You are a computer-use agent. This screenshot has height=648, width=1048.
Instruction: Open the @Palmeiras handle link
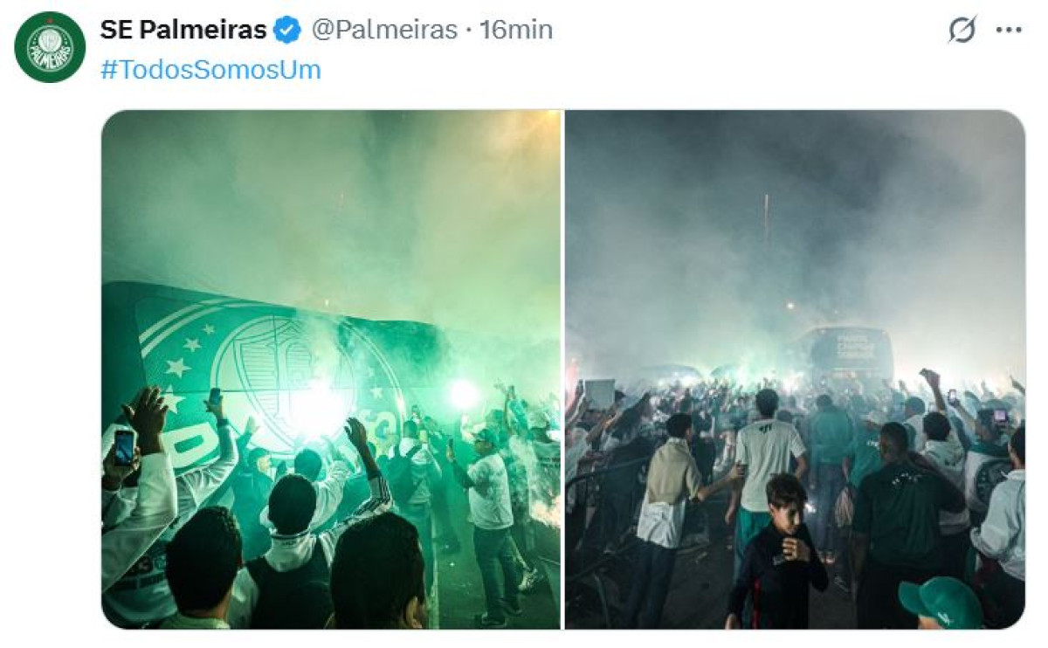384,30
